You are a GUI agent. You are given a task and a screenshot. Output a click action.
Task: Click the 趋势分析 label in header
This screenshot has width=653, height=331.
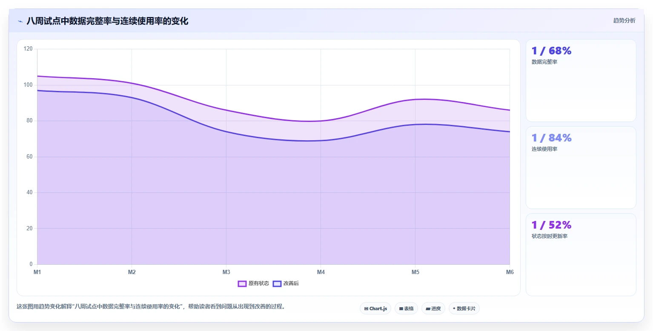[x=624, y=21]
